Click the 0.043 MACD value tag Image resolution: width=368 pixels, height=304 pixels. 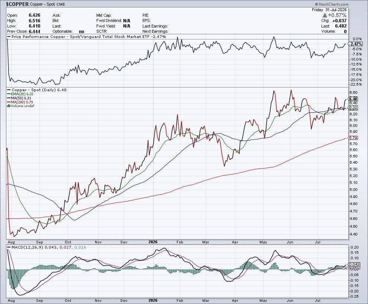point(354,264)
